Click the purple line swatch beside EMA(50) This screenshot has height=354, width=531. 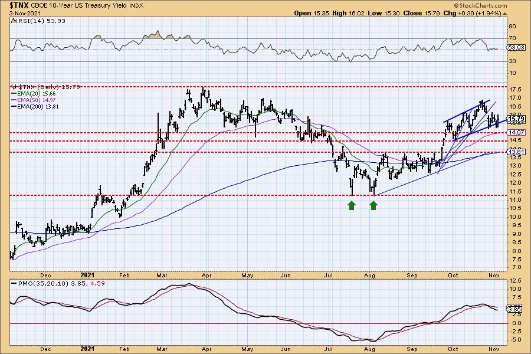coord(14,100)
